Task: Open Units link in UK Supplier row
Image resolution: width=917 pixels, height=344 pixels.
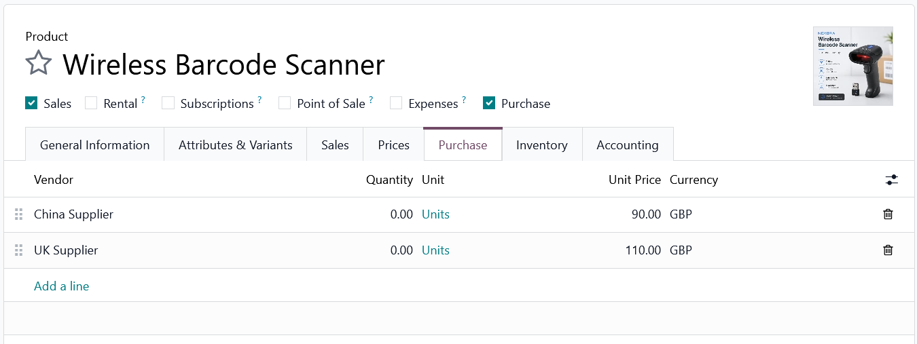Action: pyautogui.click(x=435, y=250)
